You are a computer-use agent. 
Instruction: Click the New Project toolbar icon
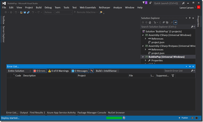pos(16,12)
